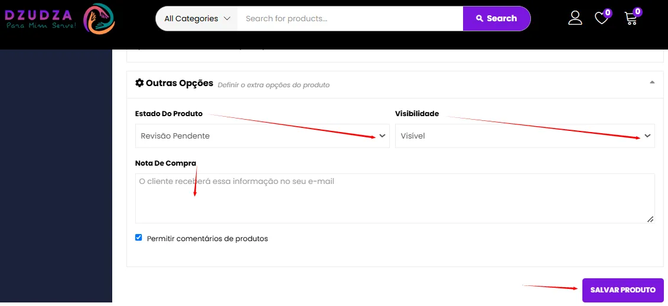
Task: Click the wishlist count badge
Action: (608, 12)
